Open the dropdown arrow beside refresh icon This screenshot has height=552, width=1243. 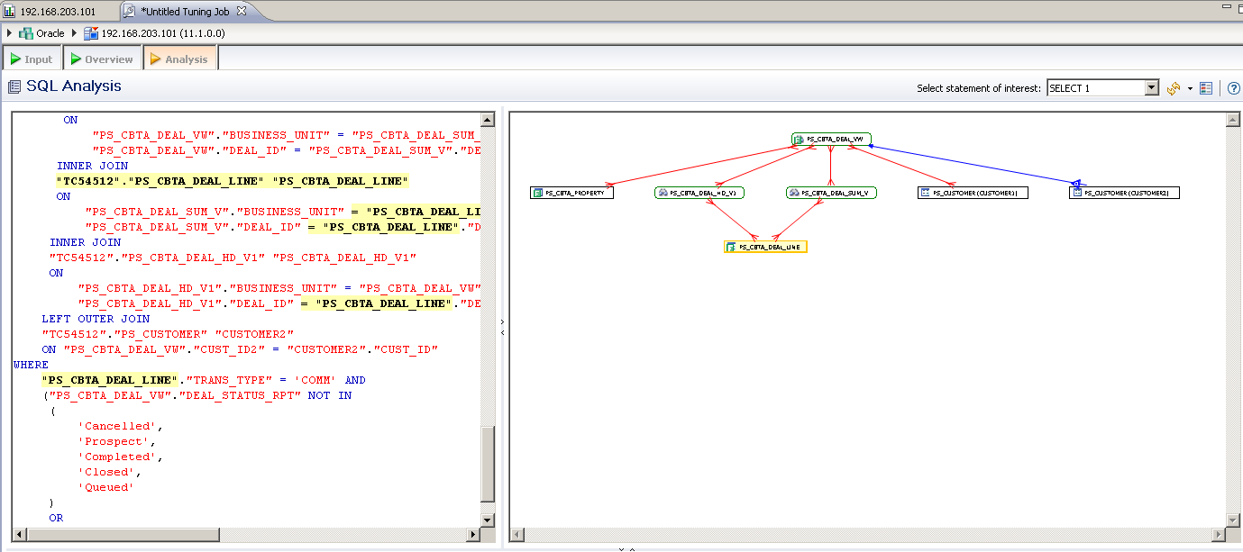tap(1190, 88)
